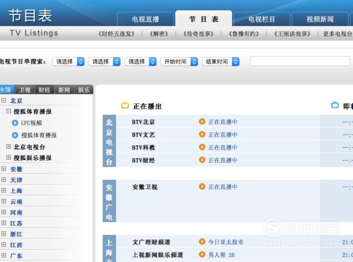Play BTV北京 live stream icon
This screenshot has height=262, width=353.
pos(202,121)
